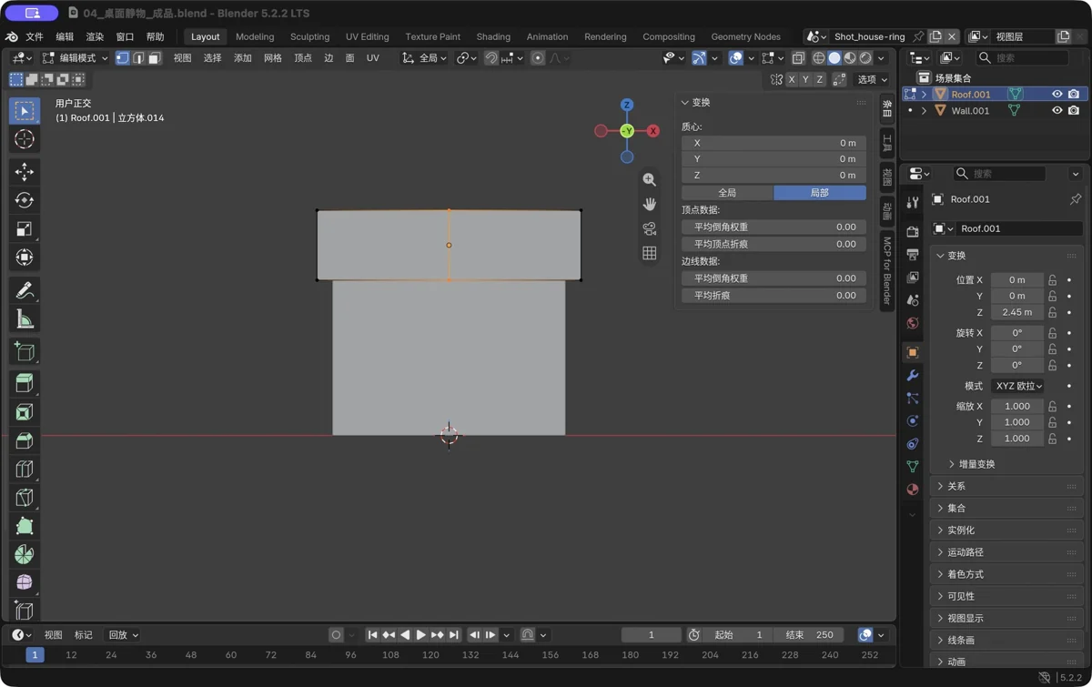Toggle X axis mirror button
Screen dimensions: 1092x687
tap(791, 79)
